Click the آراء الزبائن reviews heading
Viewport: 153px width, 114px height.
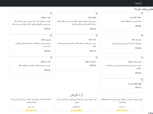pos(76,95)
